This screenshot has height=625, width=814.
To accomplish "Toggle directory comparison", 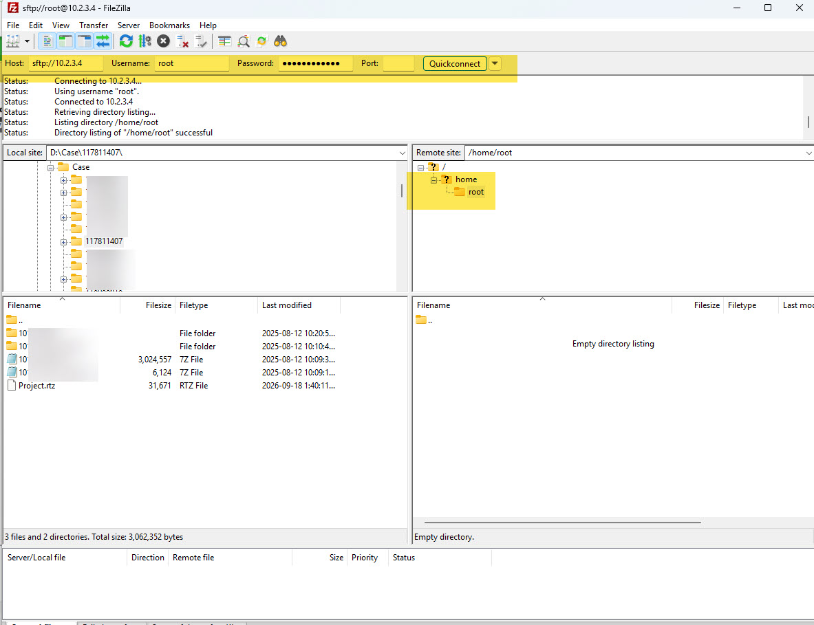I will [x=244, y=41].
